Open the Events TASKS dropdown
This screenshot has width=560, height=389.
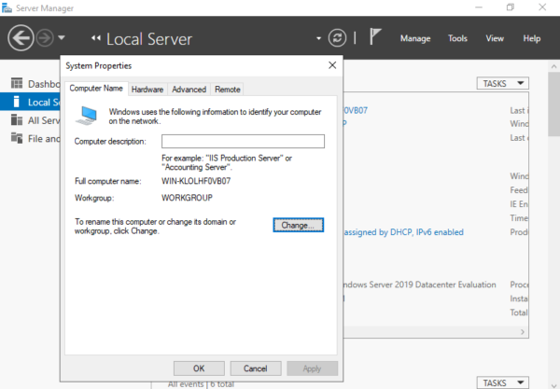click(502, 382)
